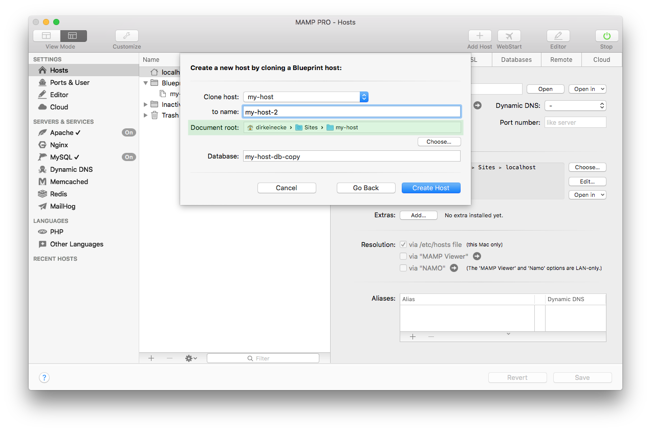
Task: Enable the via NAMO checkbox
Action: [403, 268]
